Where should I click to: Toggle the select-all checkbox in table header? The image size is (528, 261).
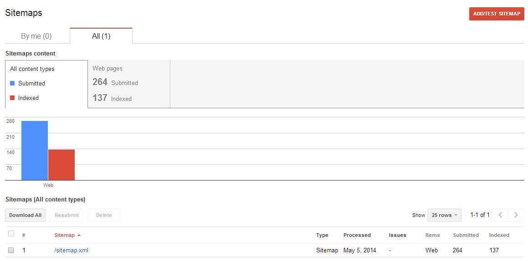pos(11,233)
